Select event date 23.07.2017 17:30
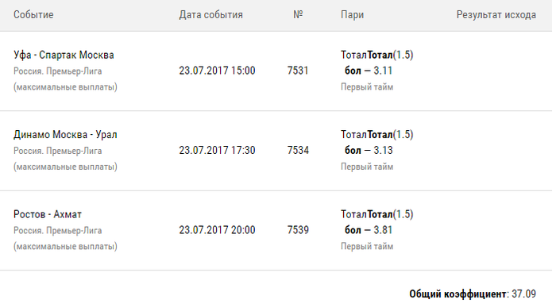The image size is (556, 307). (x=217, y=150)
